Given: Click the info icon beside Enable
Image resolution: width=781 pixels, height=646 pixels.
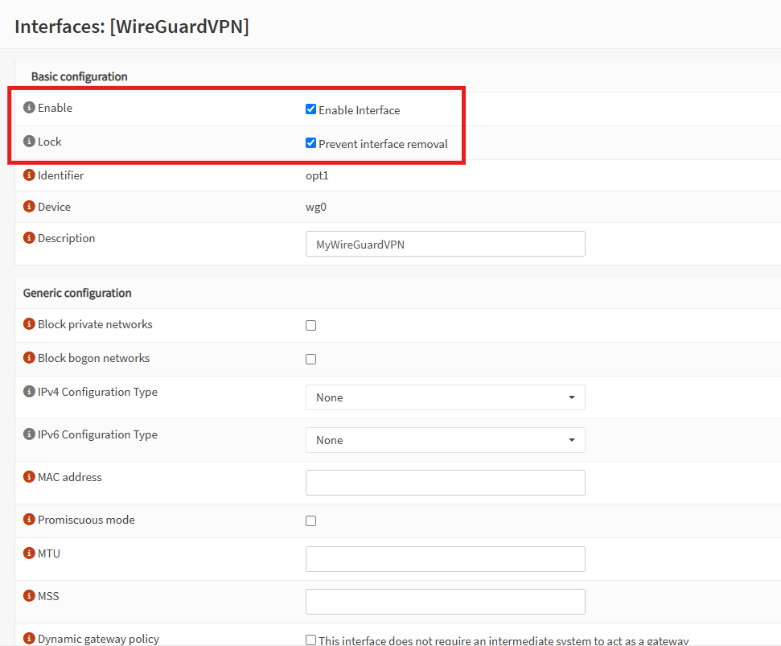Looking at the screenshot, I should (x=29, y=108).
